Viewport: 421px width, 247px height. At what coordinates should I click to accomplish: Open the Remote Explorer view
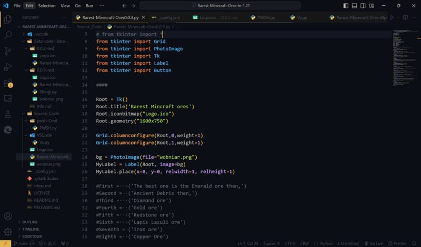click(8, 98)
